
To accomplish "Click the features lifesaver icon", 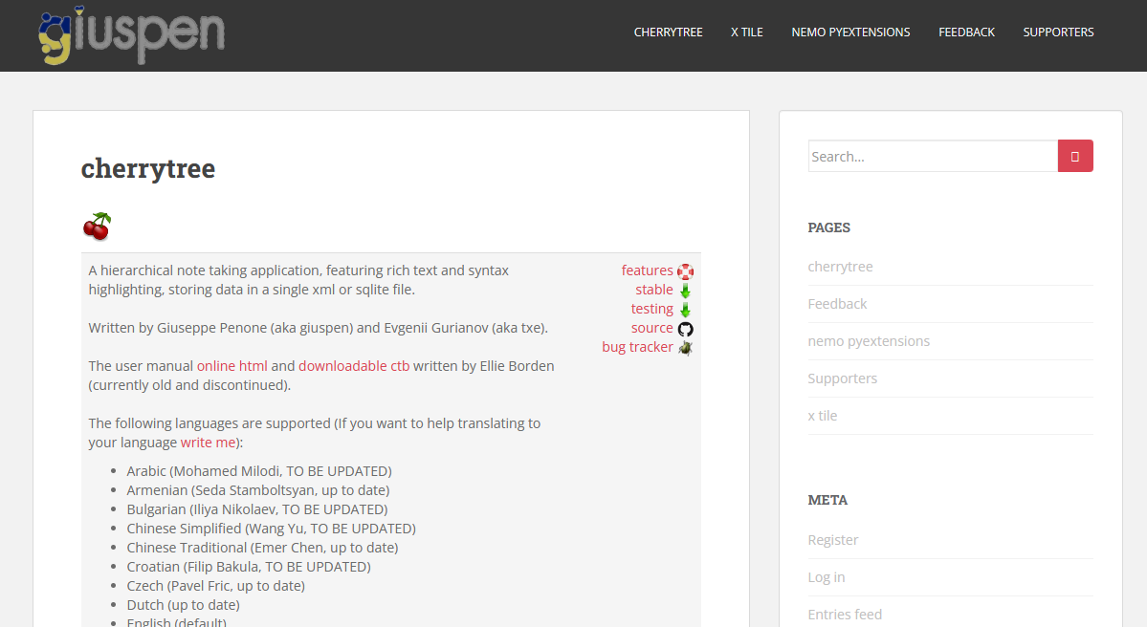I will tap(685, 270).
